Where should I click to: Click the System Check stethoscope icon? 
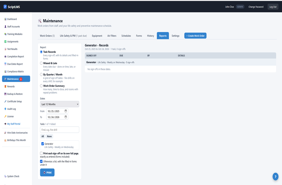click(5, 177)
